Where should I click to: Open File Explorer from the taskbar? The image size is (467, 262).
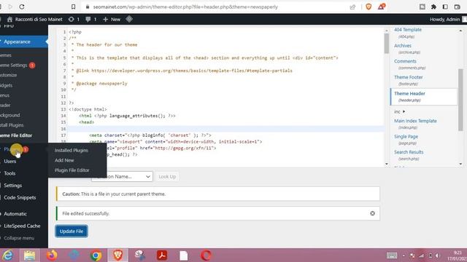click(29, 255)
